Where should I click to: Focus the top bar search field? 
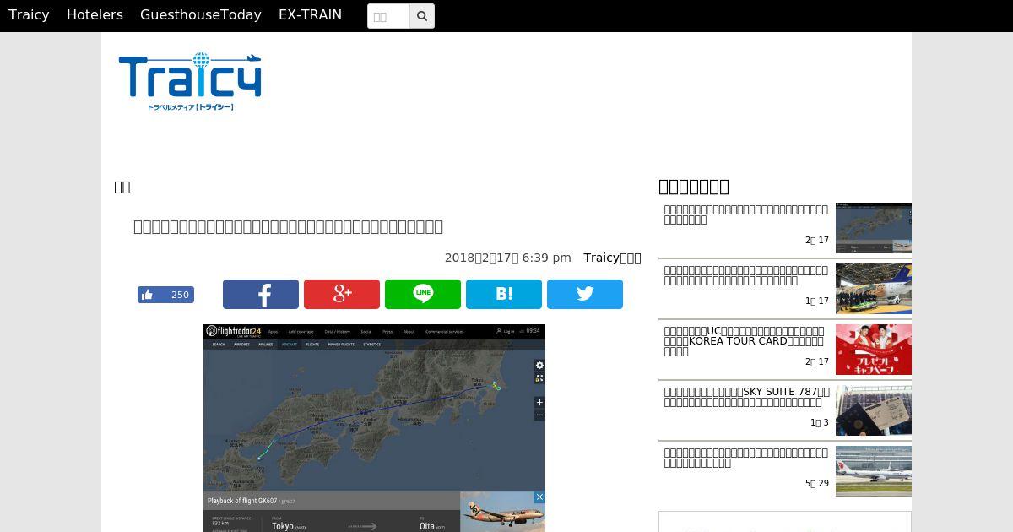[x=388, y=16]
